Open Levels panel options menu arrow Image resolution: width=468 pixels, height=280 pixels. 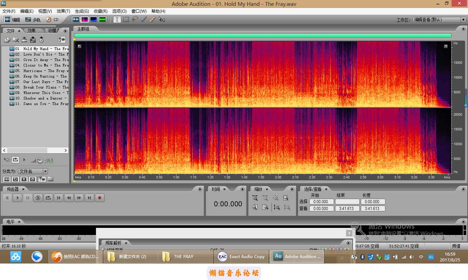[x=464, y=222]
